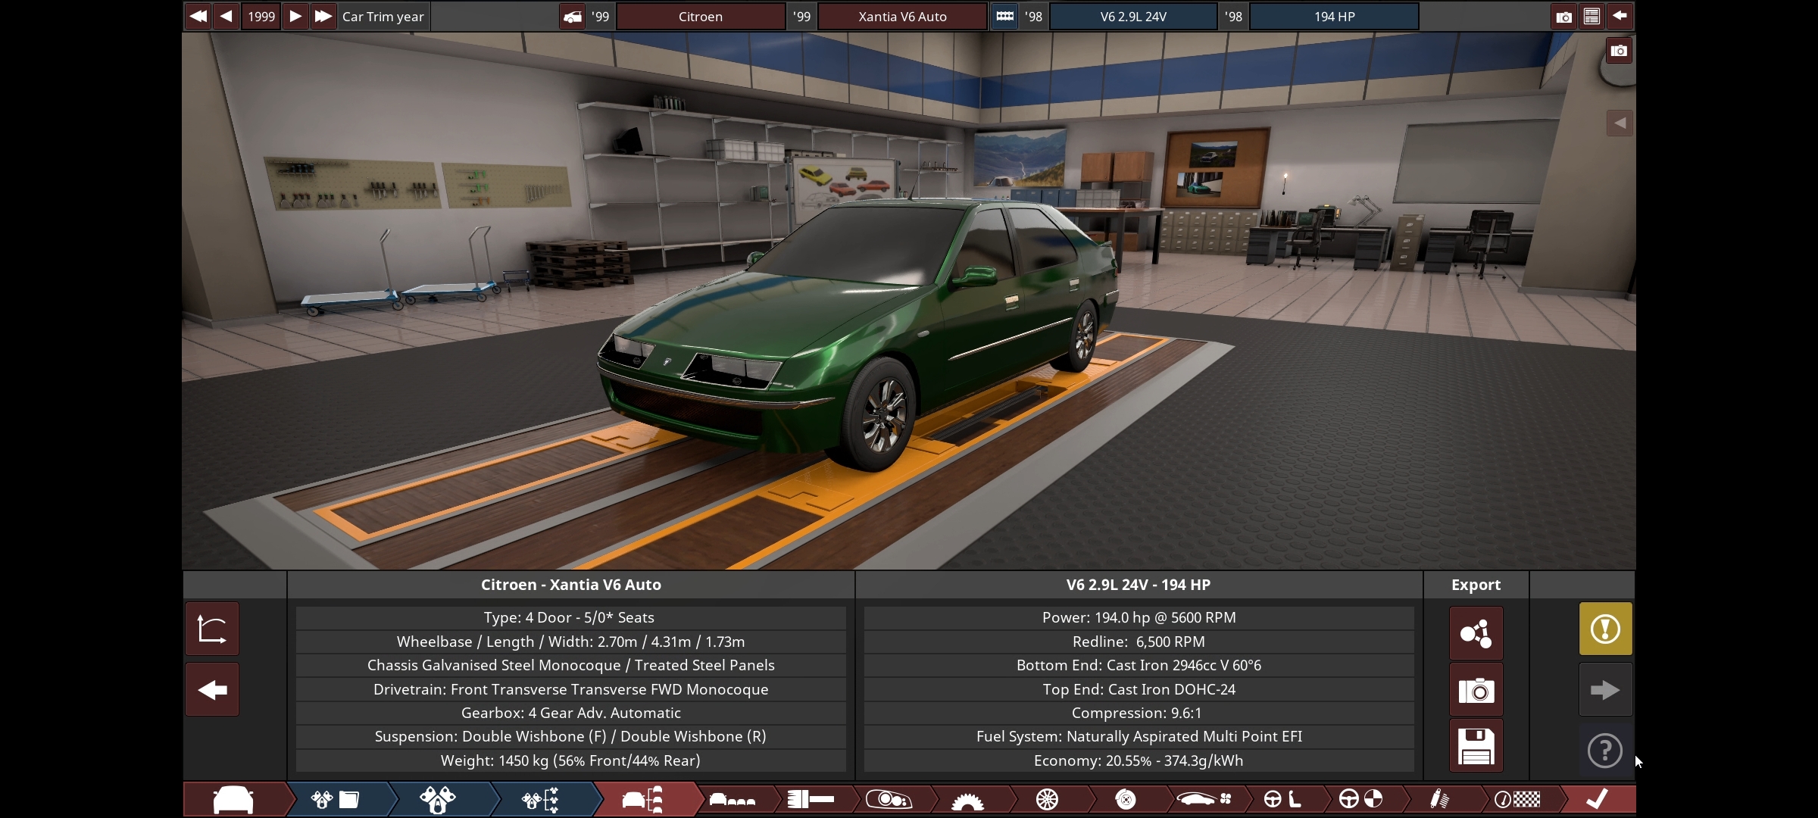The height and width of the screenshot is (818, 1818).
Task: Click the Redline: 6,500 RPM row
Action: [1139, 642]
